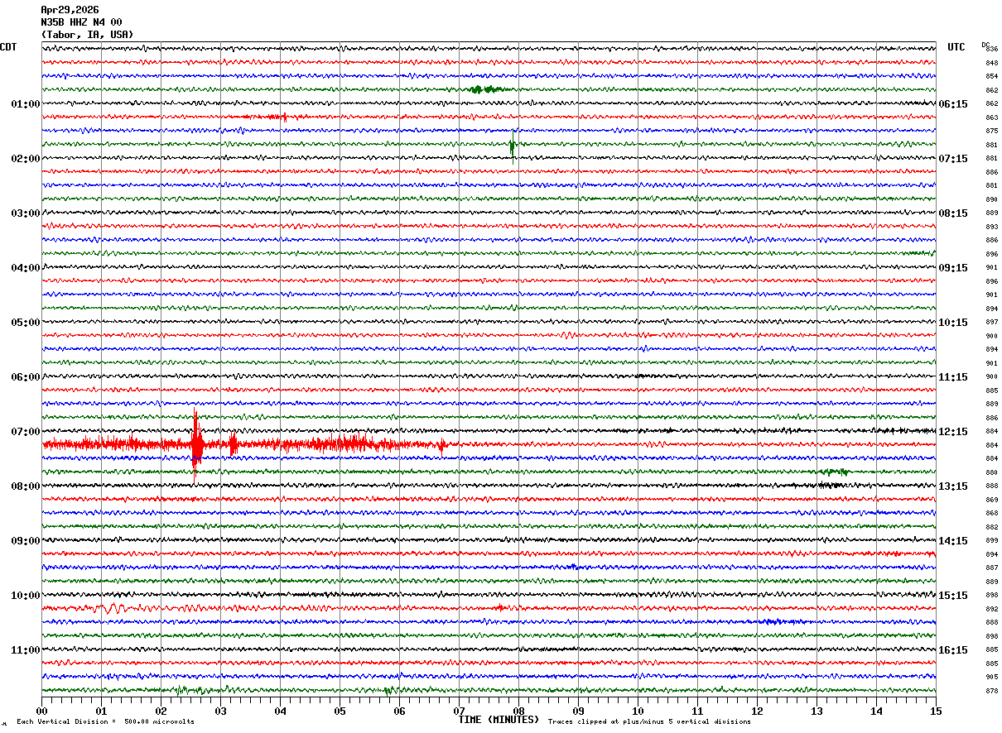This screenshot has width=1002, height=733.
Task: Click the 15:15 UTC time label
Action: pos(953,596)
